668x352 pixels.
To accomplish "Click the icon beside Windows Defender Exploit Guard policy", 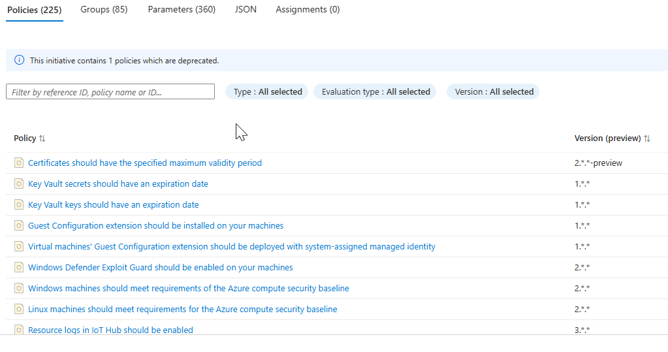I will pyautogui.click(x=19, y=267).
